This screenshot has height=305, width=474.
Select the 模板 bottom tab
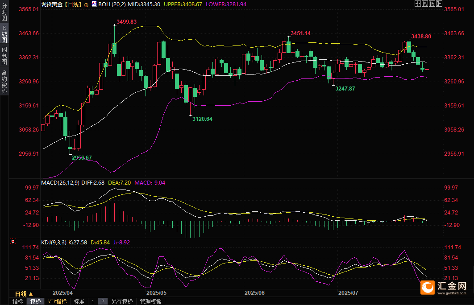click(35, 301)
